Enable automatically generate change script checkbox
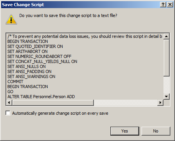This screenshot has width=175, height=141. click(x=8, y=113)
